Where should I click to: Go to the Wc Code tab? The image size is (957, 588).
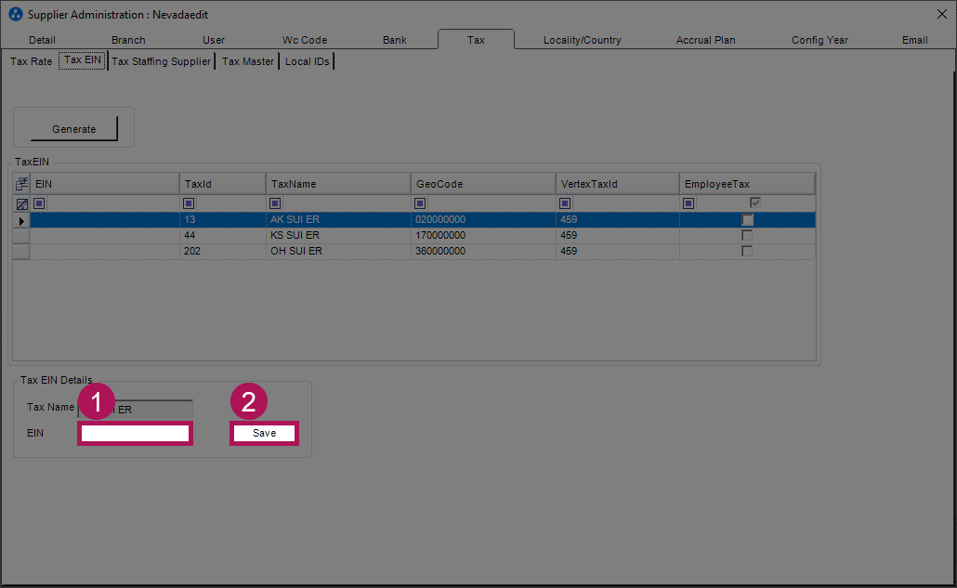pyautogui.click(x=305, y=40)
